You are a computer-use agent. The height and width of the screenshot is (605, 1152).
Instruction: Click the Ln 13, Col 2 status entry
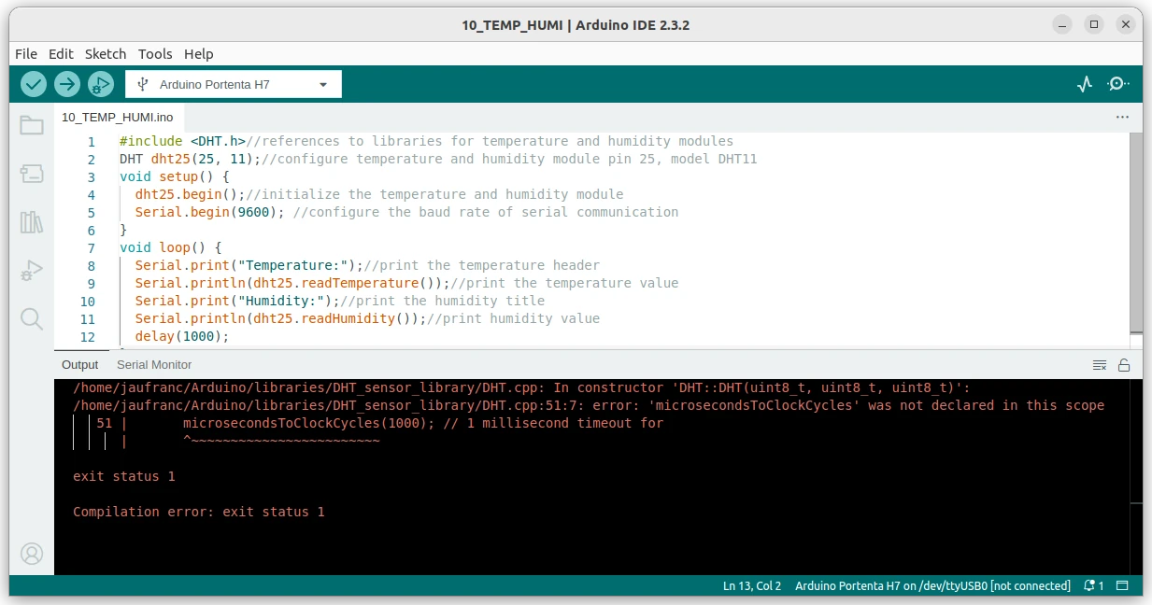(x=751, y=586)
